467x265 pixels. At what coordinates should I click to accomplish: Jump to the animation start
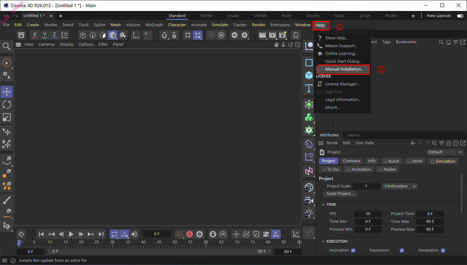41,234
